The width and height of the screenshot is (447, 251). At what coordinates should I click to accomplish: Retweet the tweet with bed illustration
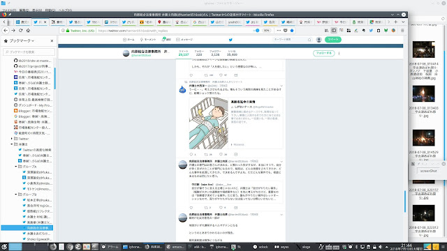(206, 154)
